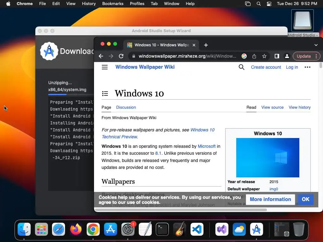Open Control Center in menu bar

[269, 4]
